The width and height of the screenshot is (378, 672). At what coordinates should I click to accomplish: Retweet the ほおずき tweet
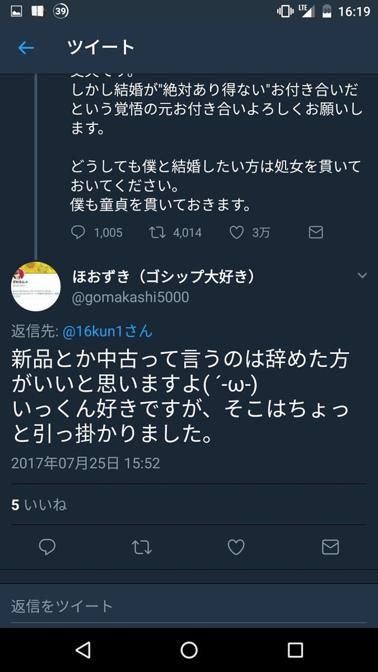click(x=142, y=547)
